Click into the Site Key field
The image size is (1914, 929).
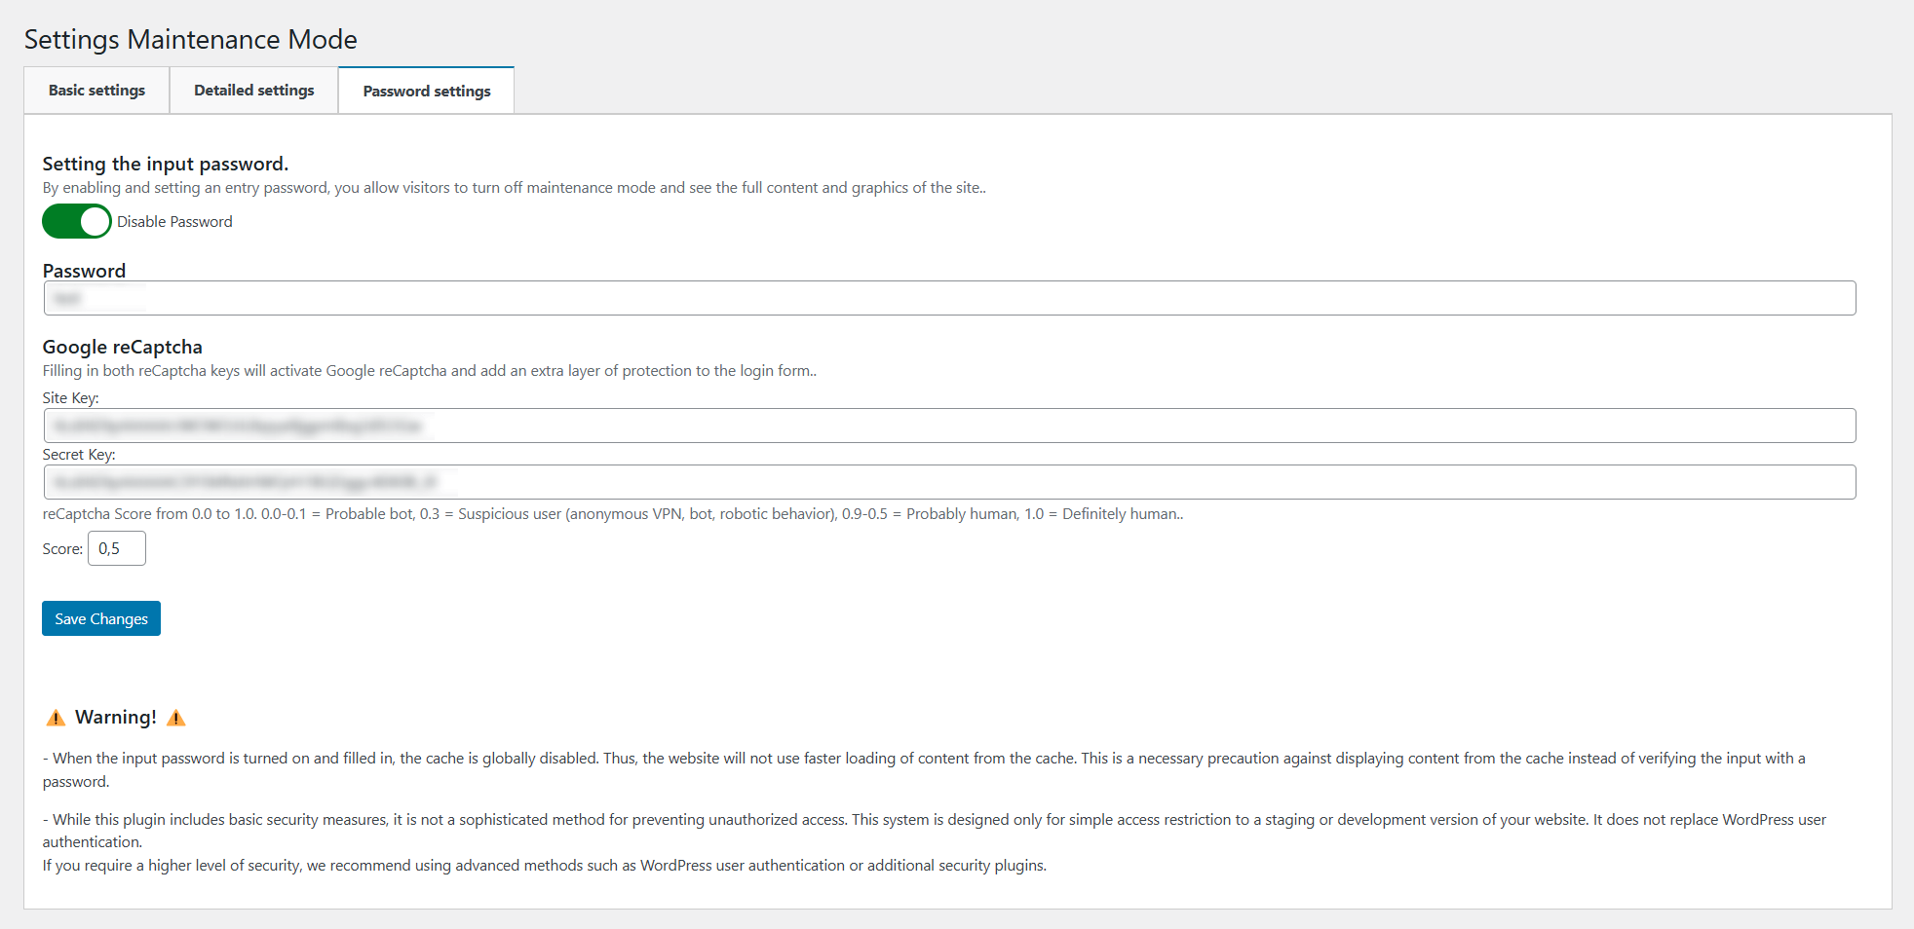point(949,426)
